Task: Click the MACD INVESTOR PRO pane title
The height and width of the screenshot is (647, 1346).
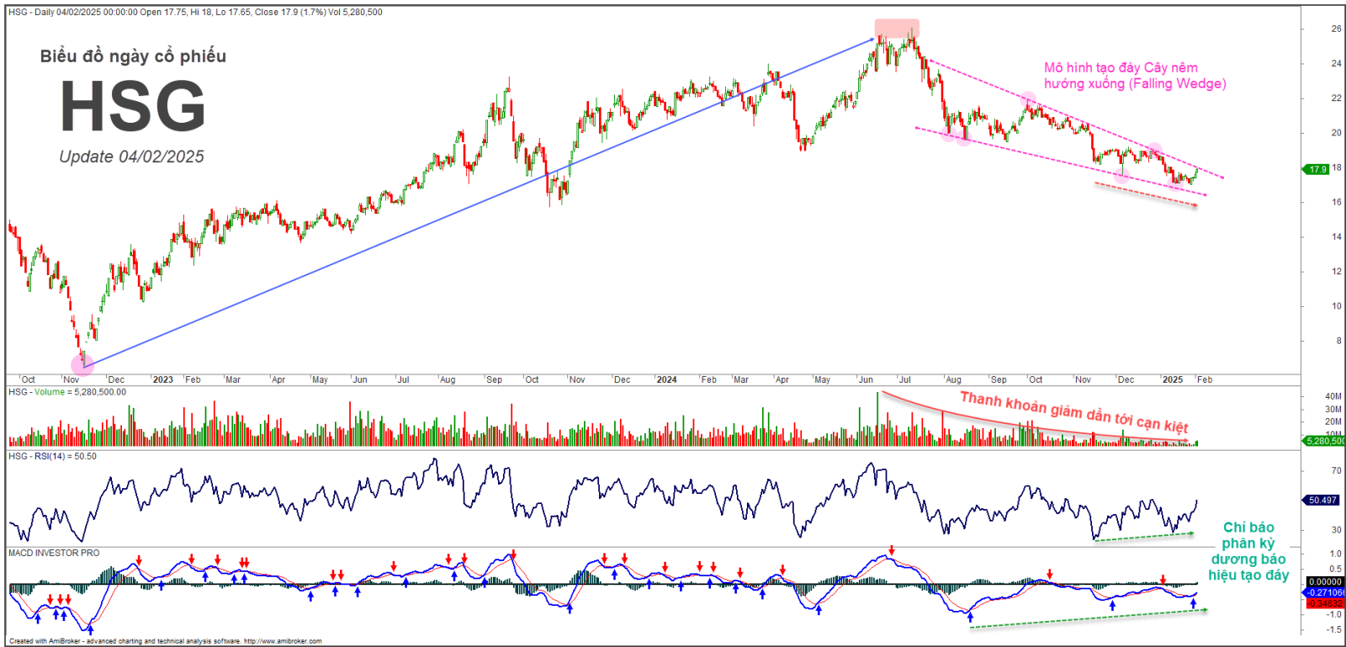Action: 54,553
